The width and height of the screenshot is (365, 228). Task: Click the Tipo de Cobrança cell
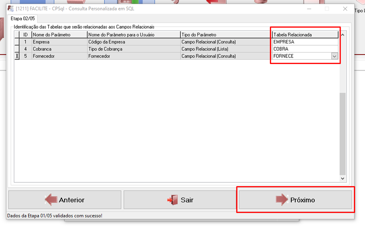pyautogui.click(x=133, y=49)
